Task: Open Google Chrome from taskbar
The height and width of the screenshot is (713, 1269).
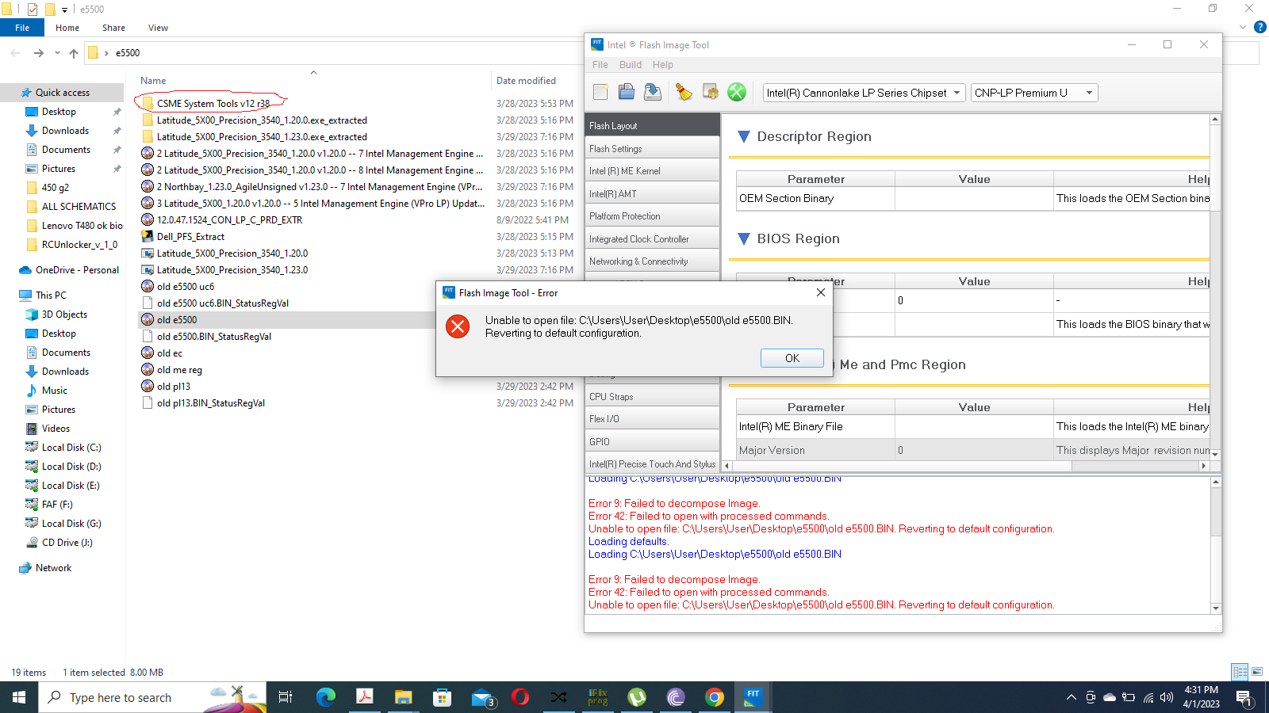Action: (x=715, y=697)
